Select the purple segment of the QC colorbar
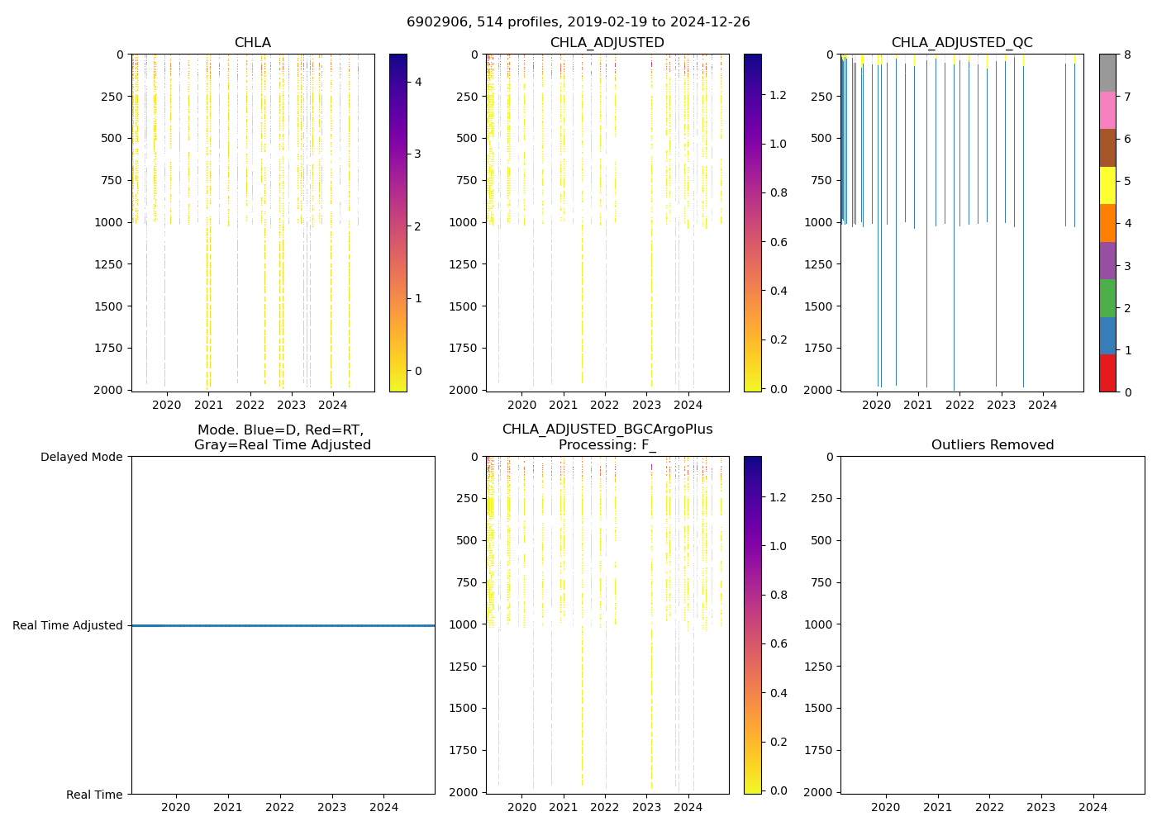This screenshot has height=826, width=1157. coord(1107,260)
